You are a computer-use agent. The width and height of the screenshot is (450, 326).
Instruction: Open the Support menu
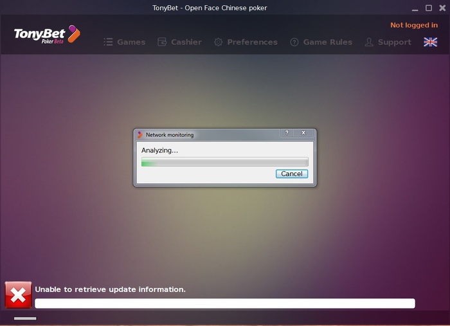pos(388,42)
